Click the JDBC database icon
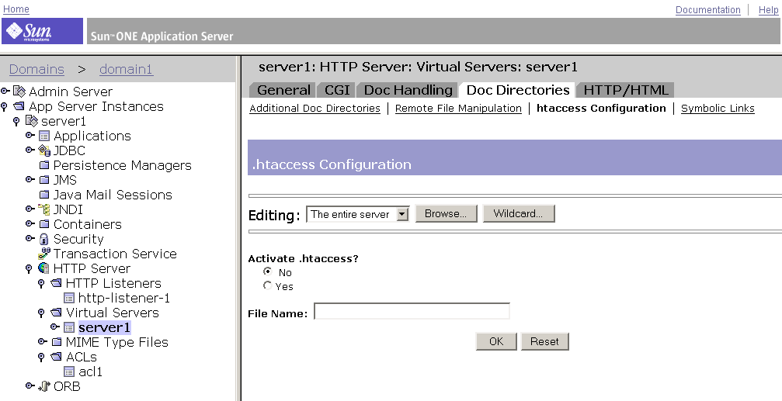Screen dimensions: 782x401 [44, 150]
